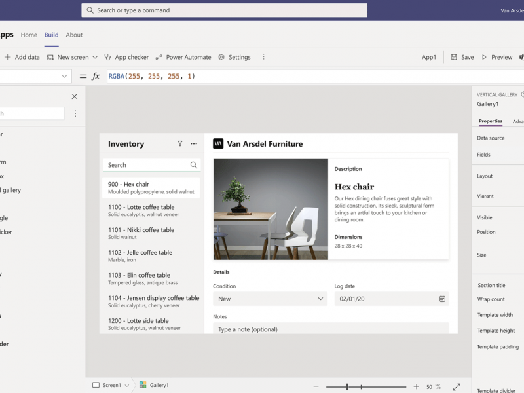Viewport: 524px width, 393px height.
Task: Select the 1102 - Jelle coffee table item
Action: [151, 255]
